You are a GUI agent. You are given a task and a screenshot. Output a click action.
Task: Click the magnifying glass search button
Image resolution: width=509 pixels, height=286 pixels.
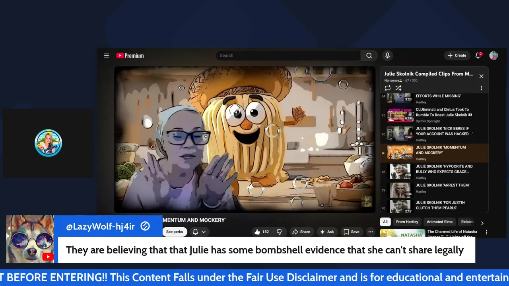[369, 56]
